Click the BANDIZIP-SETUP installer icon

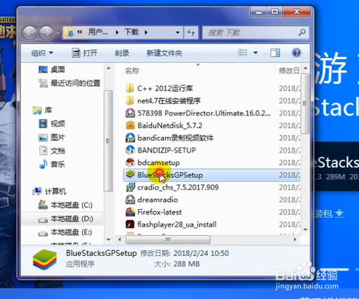pyautogui.click(x=130, y=150)
